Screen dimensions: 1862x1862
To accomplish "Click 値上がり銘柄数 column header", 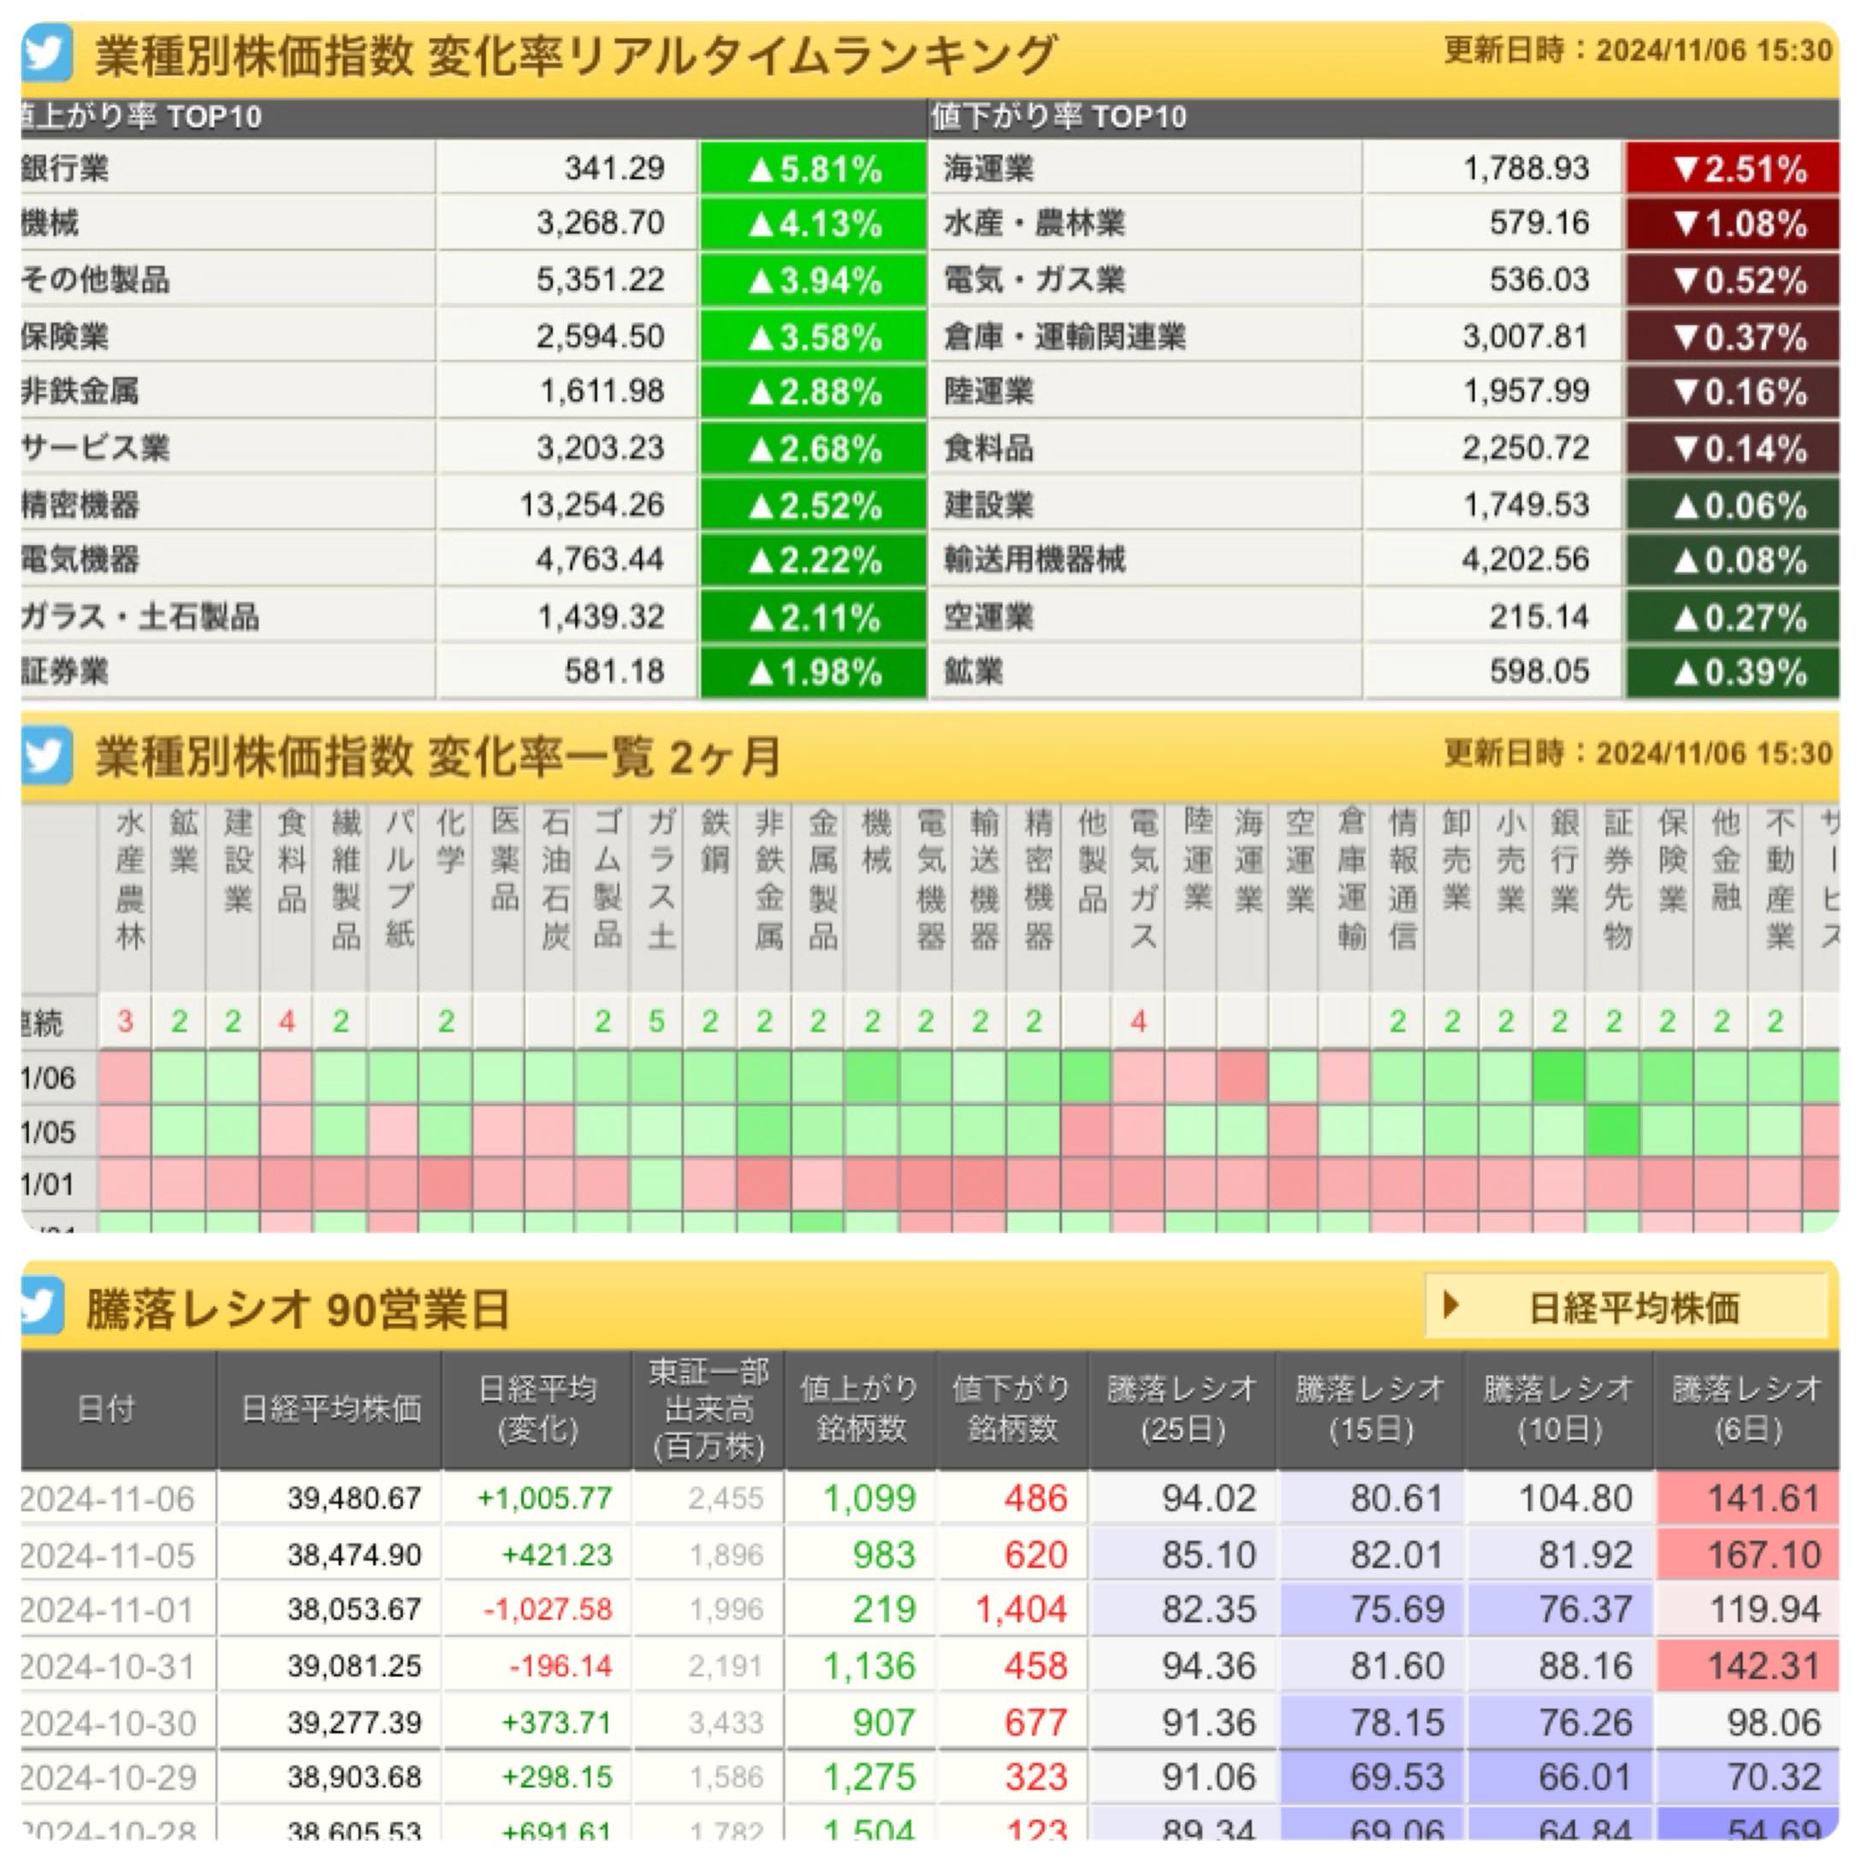I will [860, 1409].
